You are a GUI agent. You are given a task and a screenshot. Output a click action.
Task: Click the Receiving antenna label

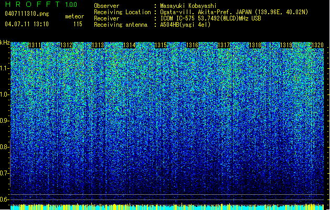[x=121, y=25]
